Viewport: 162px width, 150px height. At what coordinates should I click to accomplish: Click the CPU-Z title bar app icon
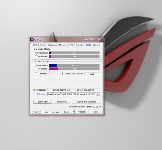point(32,40)
